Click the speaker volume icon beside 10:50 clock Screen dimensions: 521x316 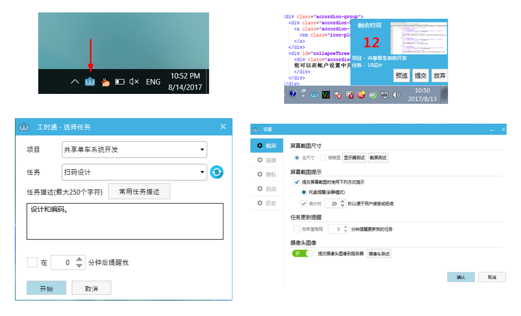(396, 94)
